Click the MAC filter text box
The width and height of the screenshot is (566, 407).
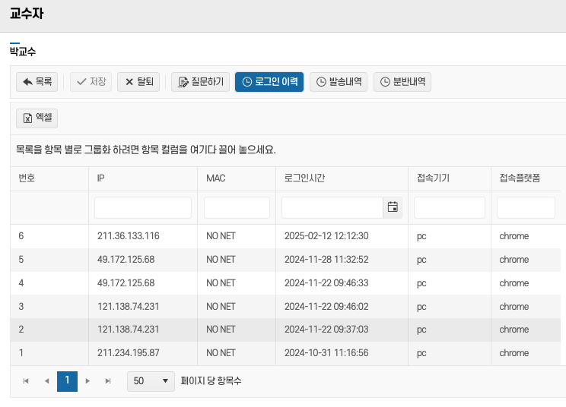[x=237, y=207]
